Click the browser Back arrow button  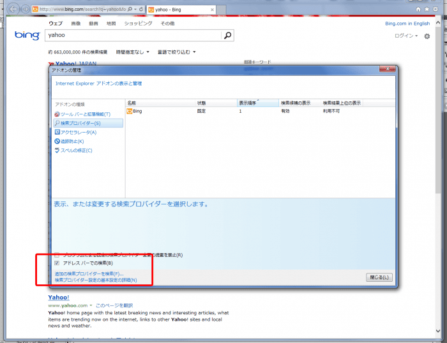point(13,9)
